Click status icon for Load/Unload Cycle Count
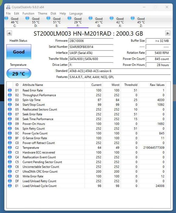 pyautogui.click(x=10, y=186)
